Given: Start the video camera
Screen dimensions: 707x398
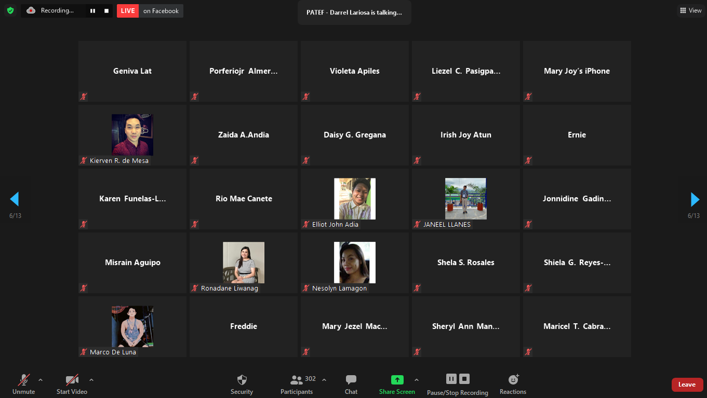Looking at the screenshot, I should click(x=72, y=384).
